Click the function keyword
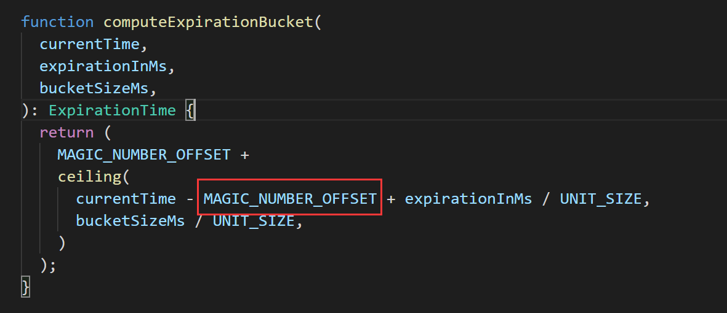Viewport: 727px width, 313px height. click(57, 22)
